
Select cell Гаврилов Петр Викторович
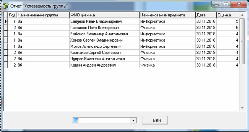104,28
